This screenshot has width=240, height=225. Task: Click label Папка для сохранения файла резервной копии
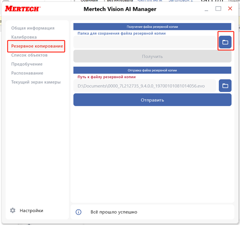click(x=122, y=33)
